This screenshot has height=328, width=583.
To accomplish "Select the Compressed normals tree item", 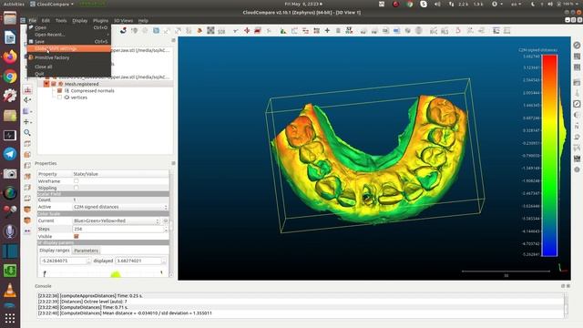I will (92, 91).
